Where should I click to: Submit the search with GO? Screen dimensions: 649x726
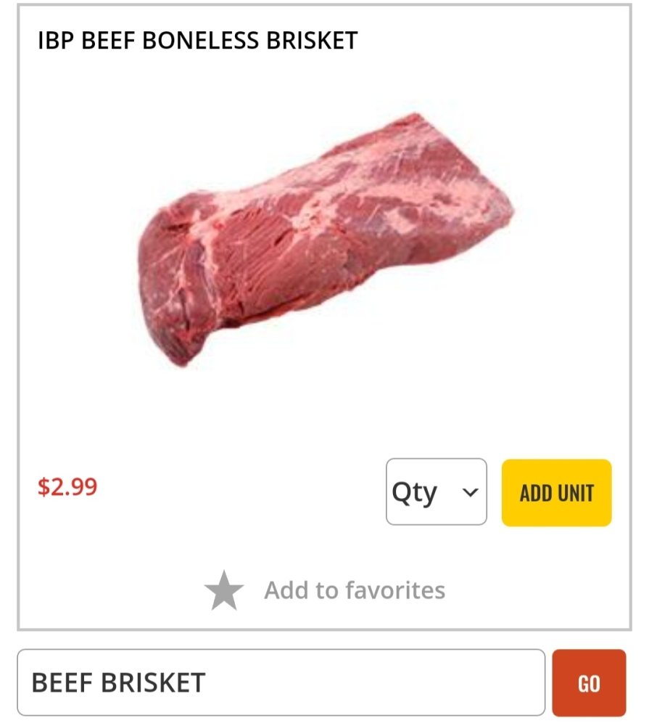588,682
